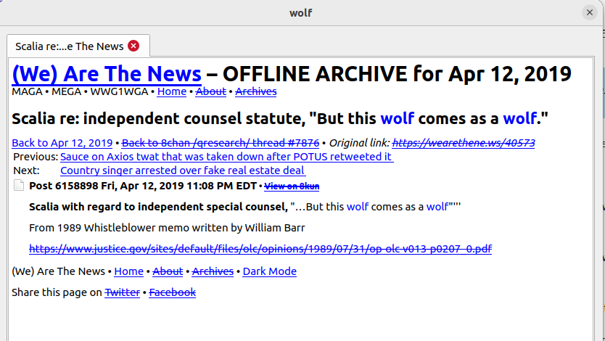Open About in the top navigation
Viewport: 605px width, 341px height.
pos(210,91)
